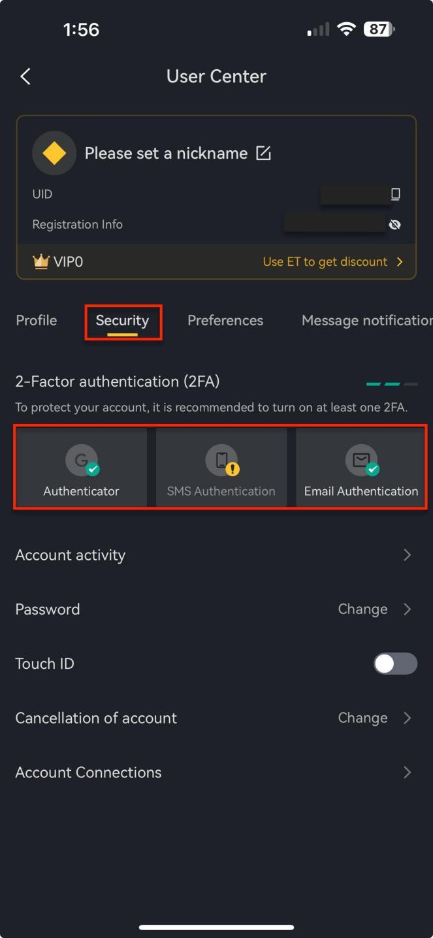
Task: Open Google Authenticator icon
Action: 82,460
